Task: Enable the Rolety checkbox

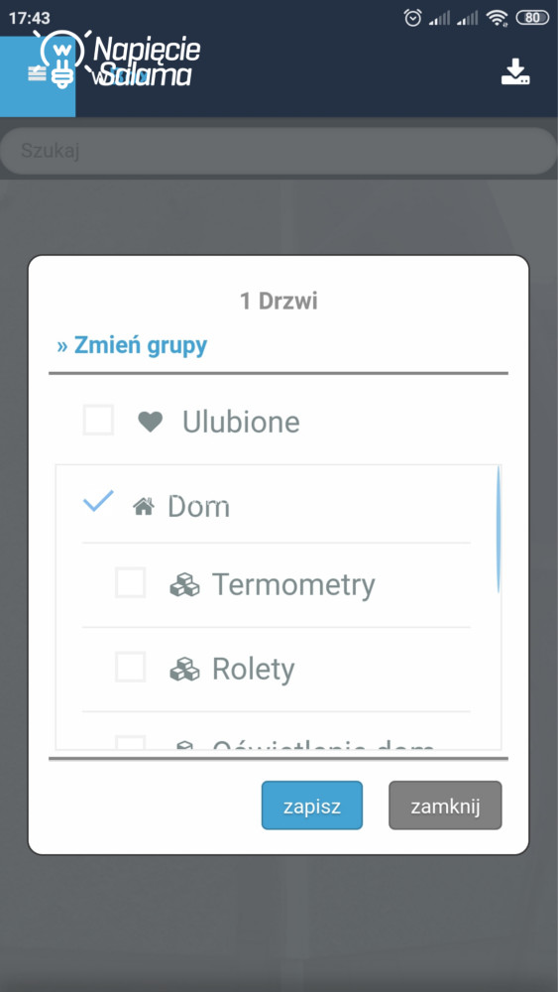Action: (130, 667)
